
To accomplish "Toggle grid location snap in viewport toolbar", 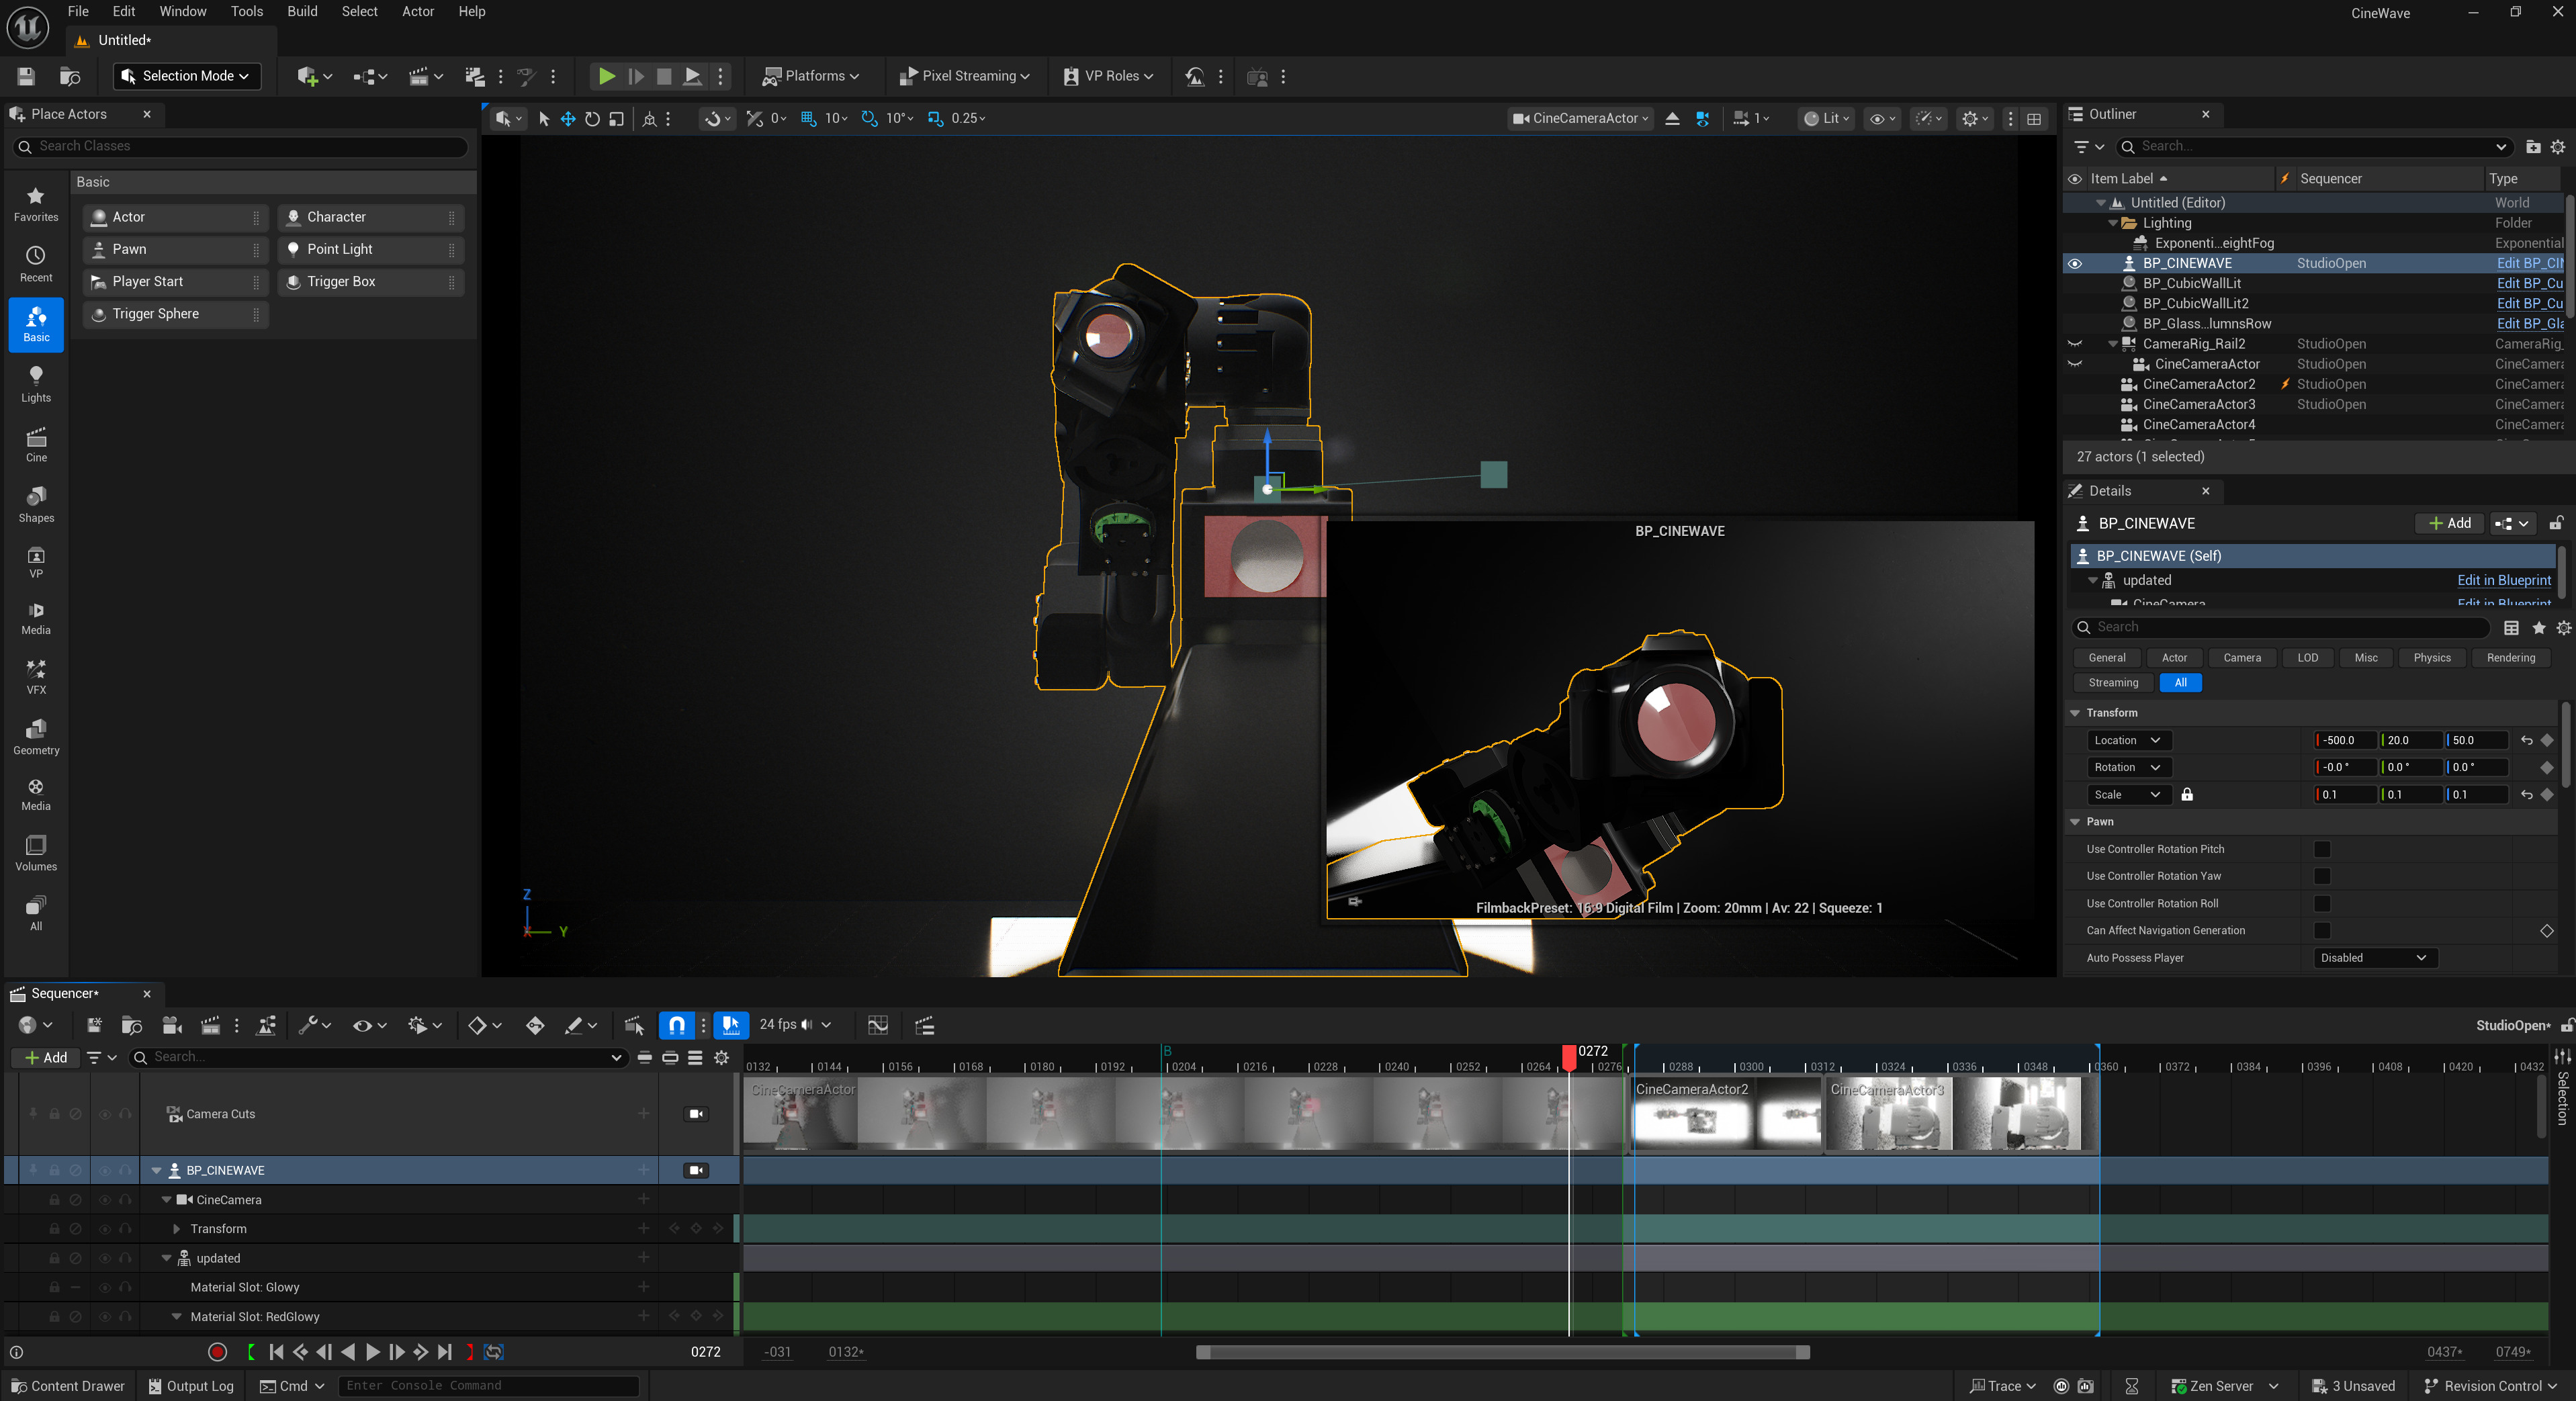I will pos(808,118).
